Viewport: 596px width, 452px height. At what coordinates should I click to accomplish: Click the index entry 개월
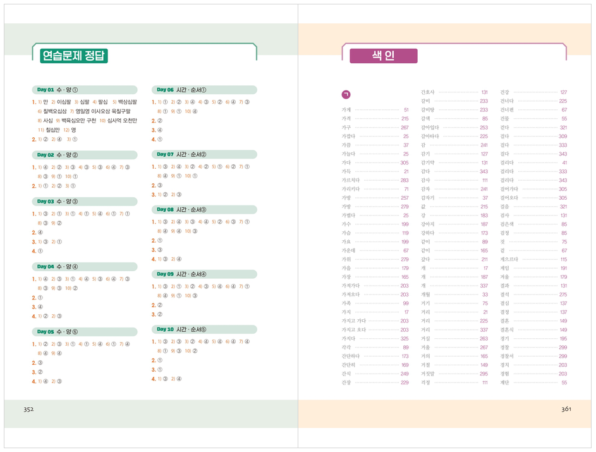454,295
